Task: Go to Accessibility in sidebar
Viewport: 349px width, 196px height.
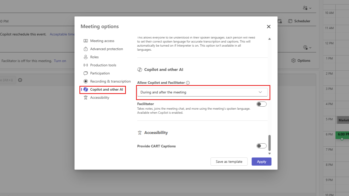Action: 100,97
